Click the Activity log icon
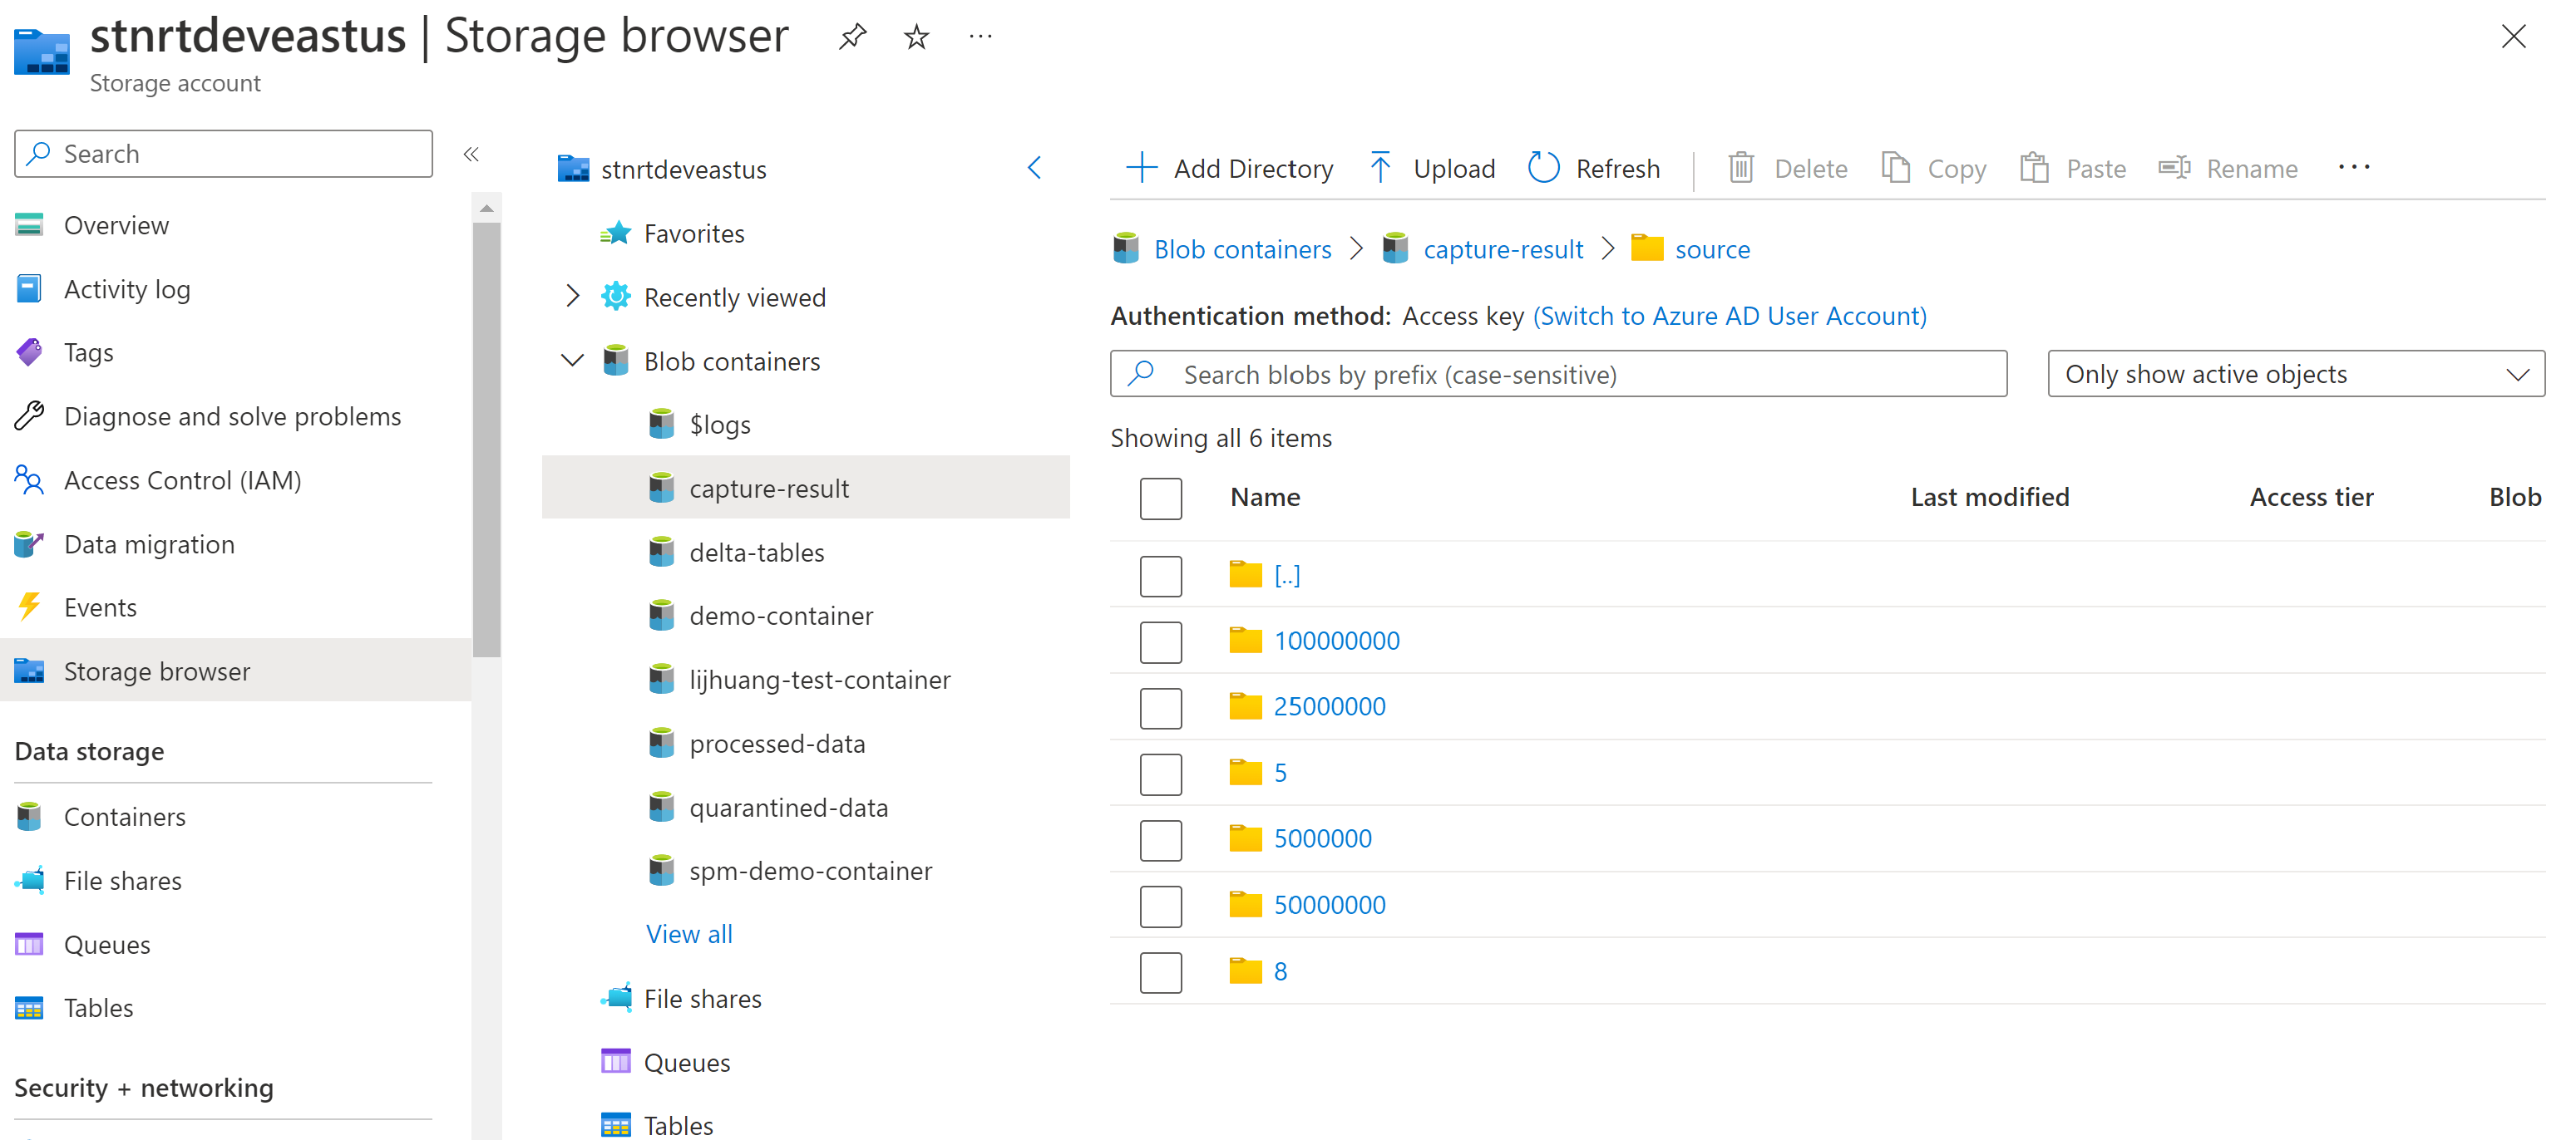 [29, 289]
